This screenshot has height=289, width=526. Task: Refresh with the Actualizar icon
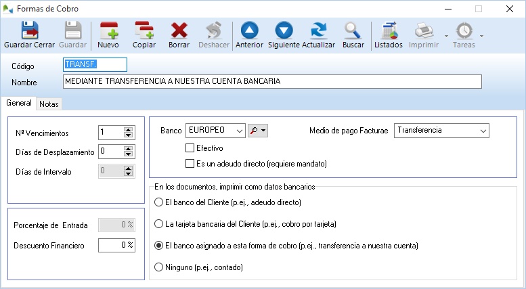pos(318,31)
